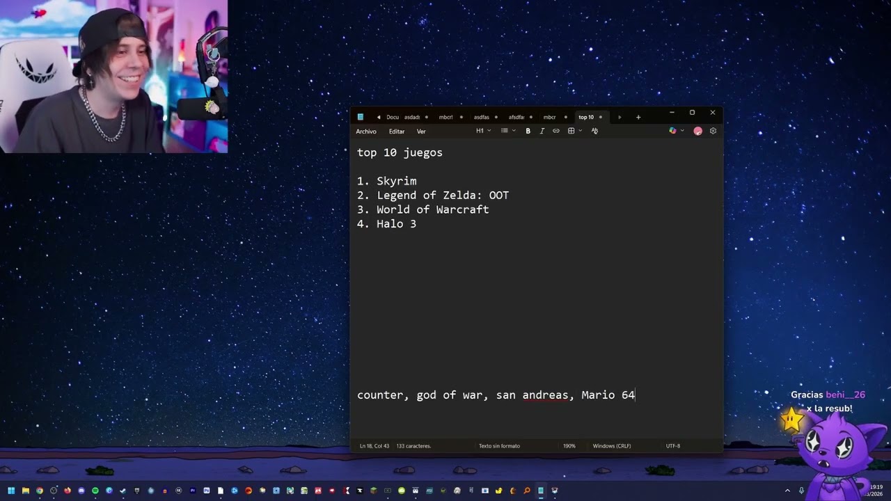Click the bulleted list icon
Image resolution: width=891 pixels, height=501 pixels.
click(x=505, y=131)
